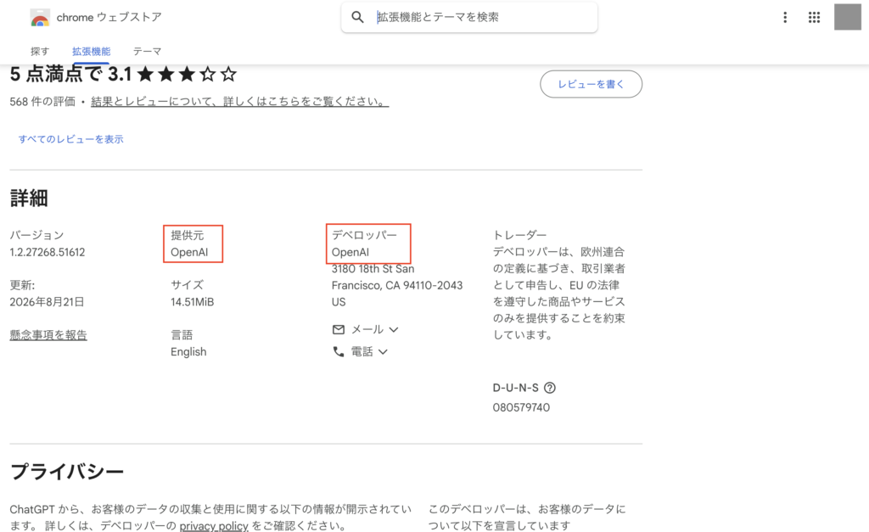Click the 詳細 section heading
Image resolution: width=869 pixels, height=532 pixels.
[x=29, y=198]
